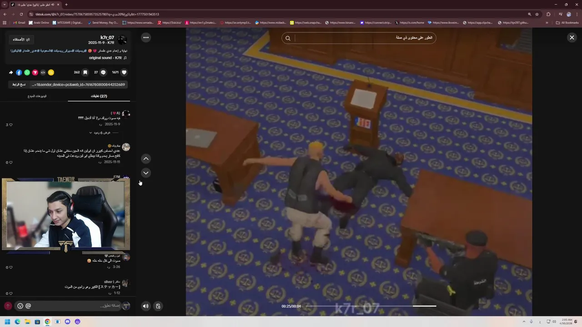Insert a mention with the @ icon
Image resolution: width=582 pixels, height=327 pixels.
point(28,306)
